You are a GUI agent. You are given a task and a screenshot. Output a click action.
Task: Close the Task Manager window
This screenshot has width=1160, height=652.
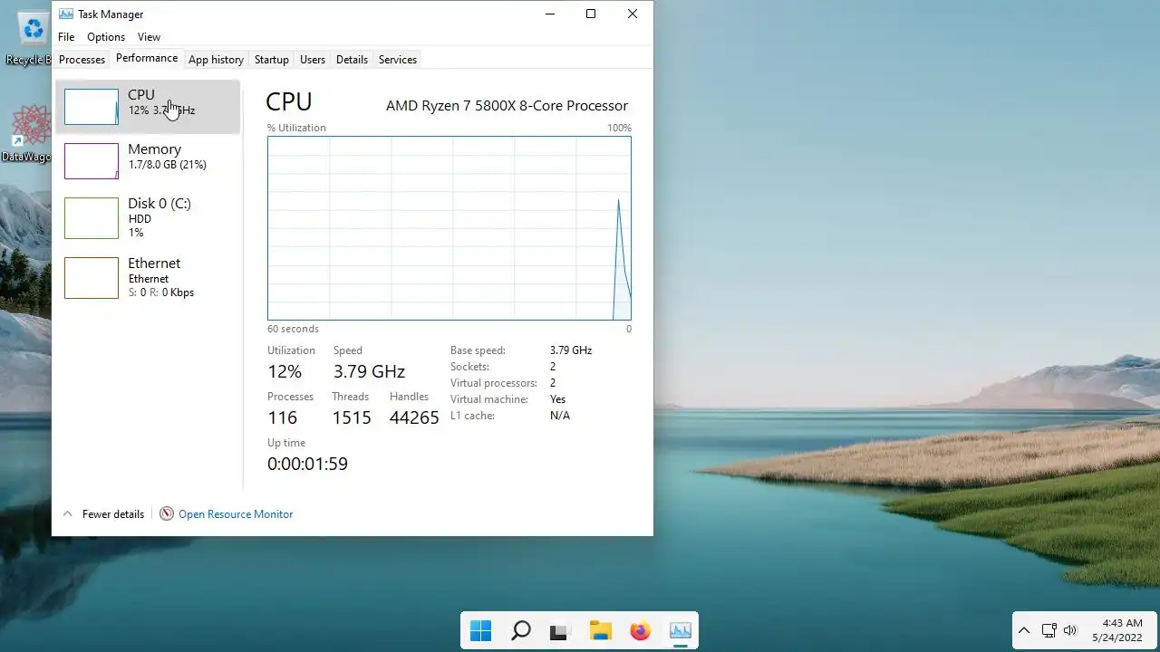pyautogui.click(x=633, y=14)
